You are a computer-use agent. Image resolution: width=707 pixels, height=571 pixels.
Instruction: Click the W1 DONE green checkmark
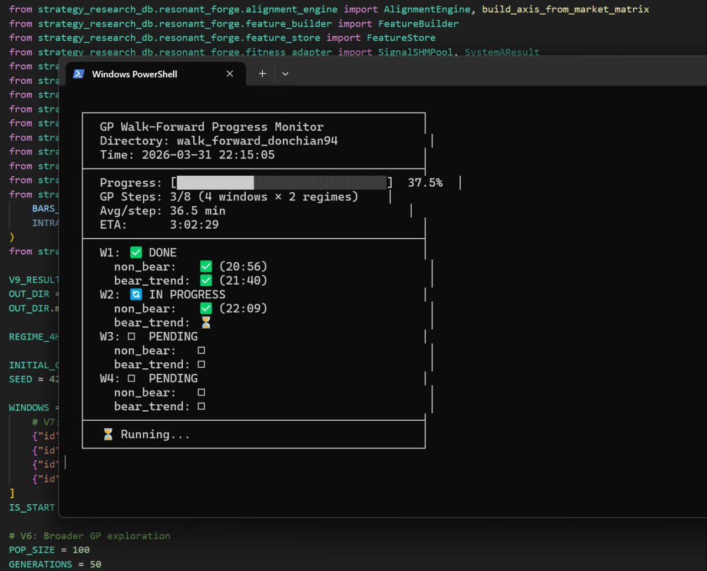[136, 253]
